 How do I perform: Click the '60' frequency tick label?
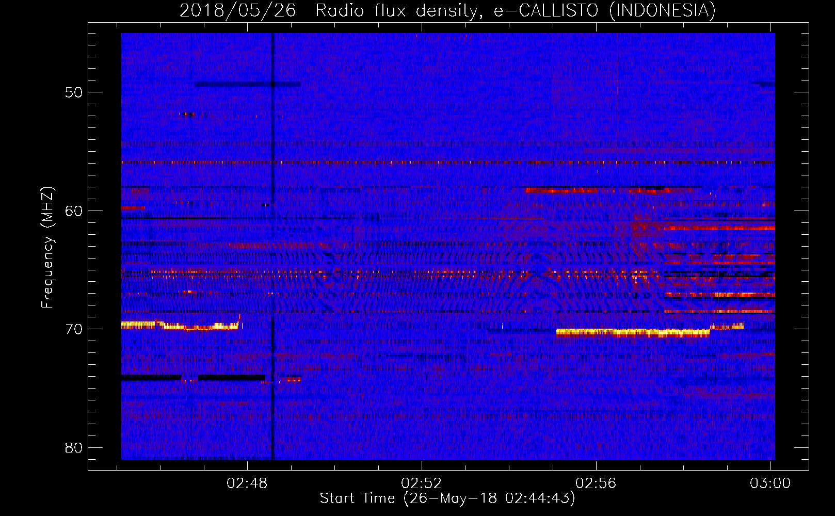74,211
